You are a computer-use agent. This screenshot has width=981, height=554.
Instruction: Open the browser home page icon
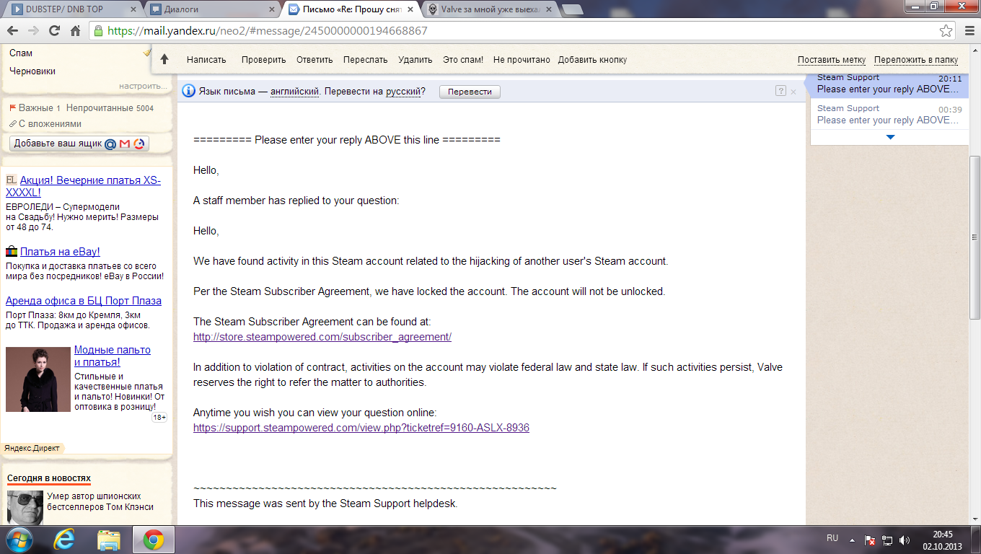tap(75, 31)
